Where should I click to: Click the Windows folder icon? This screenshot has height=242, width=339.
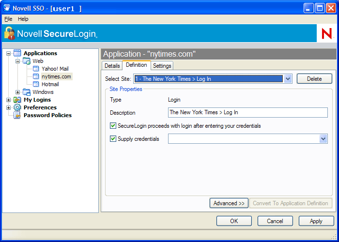click(x=27, y=92)
